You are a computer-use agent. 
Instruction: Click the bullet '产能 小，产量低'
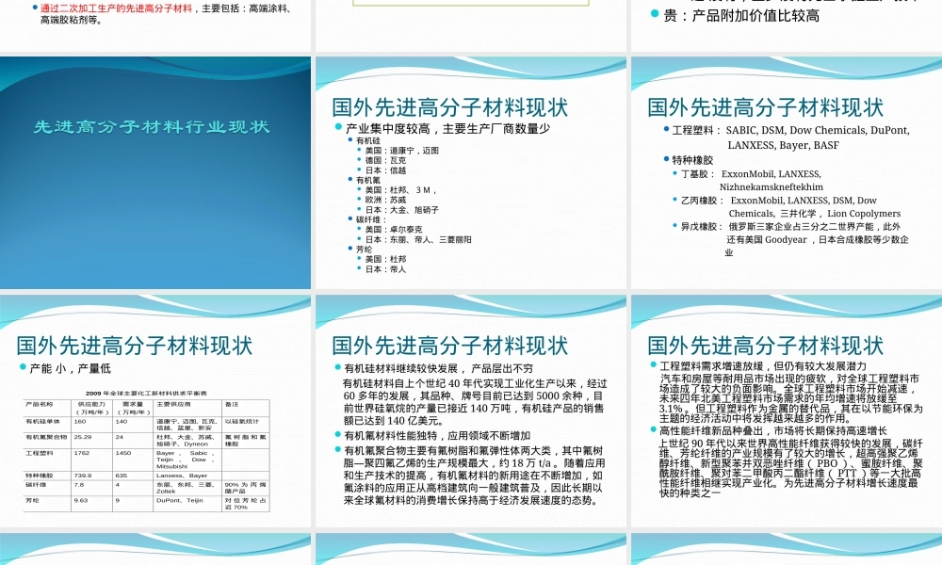[70, 368]
